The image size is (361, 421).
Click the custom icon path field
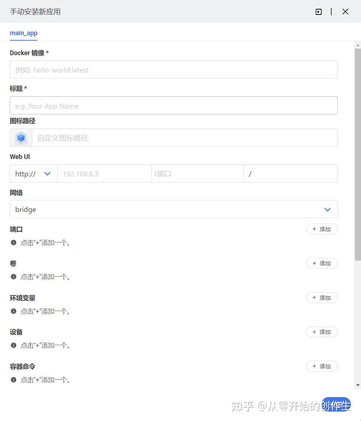(184, 138)
